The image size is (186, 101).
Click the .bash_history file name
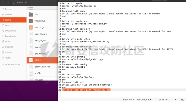[40, 34]
